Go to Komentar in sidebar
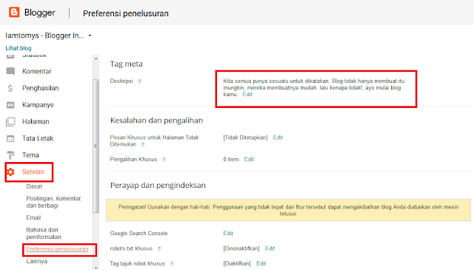 (x=37, y=71)
